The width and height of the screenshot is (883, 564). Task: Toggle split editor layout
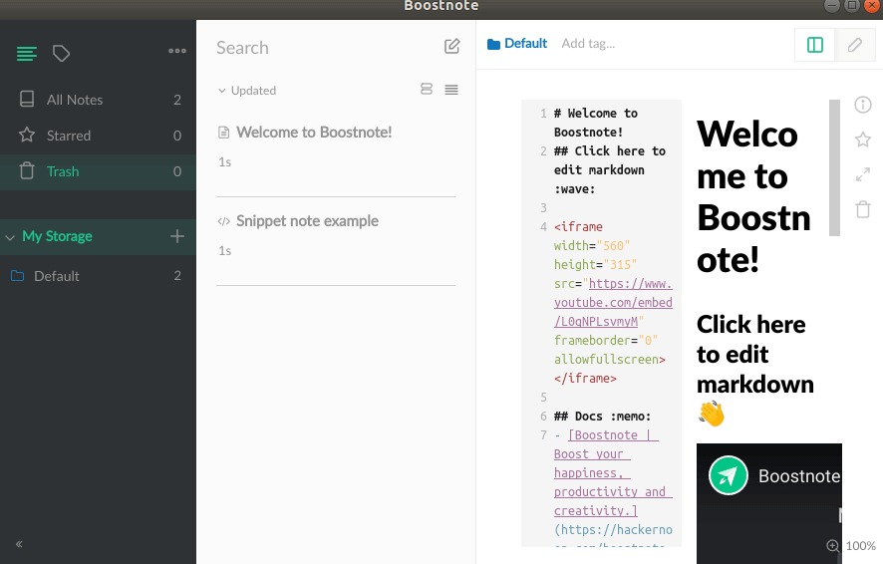815,45
